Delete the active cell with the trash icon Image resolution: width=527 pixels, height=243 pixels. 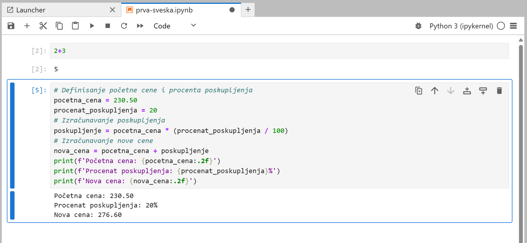499,91
